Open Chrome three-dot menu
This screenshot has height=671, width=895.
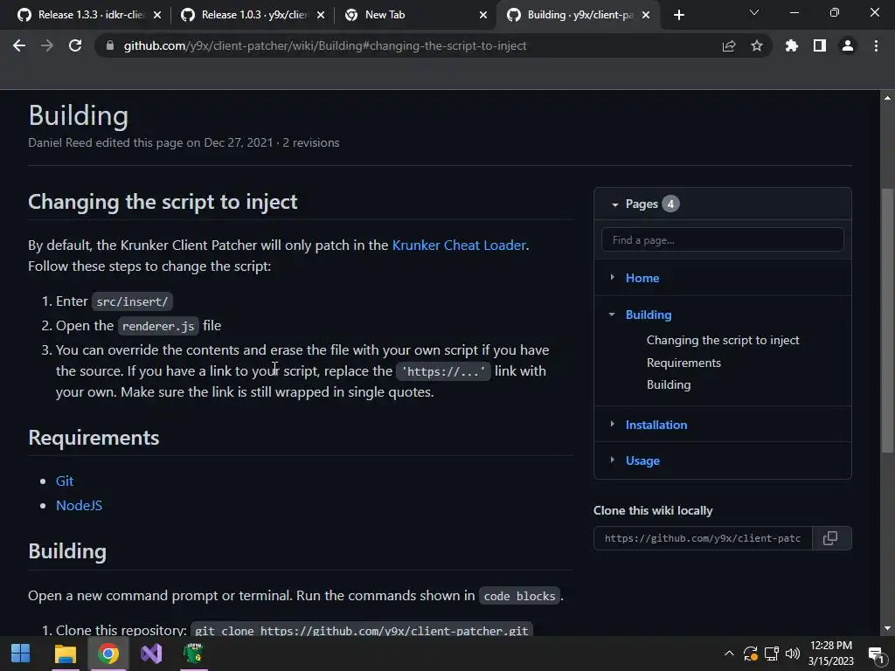[x=876, y=45]
